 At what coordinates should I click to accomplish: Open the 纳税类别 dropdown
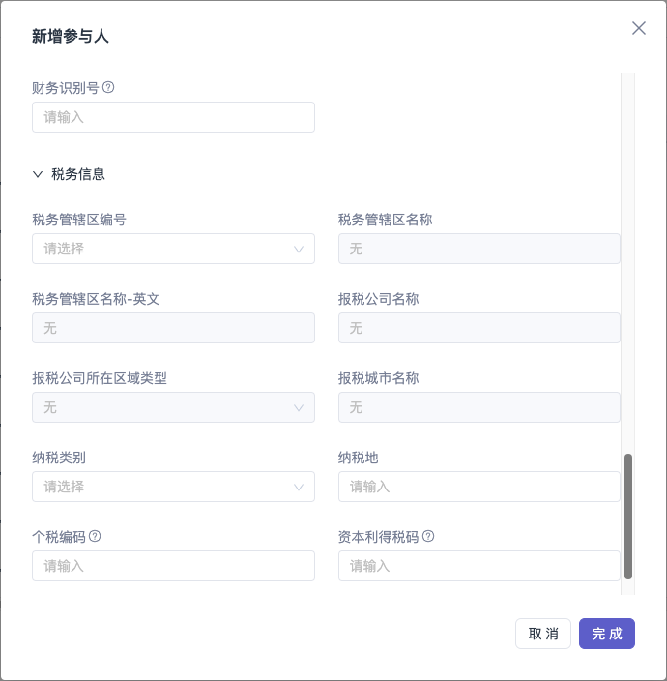[173, 487]
